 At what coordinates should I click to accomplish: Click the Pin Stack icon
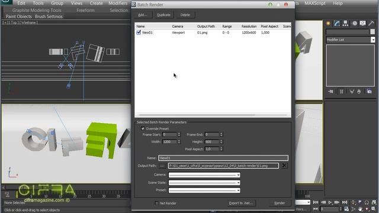click(330, 91)
